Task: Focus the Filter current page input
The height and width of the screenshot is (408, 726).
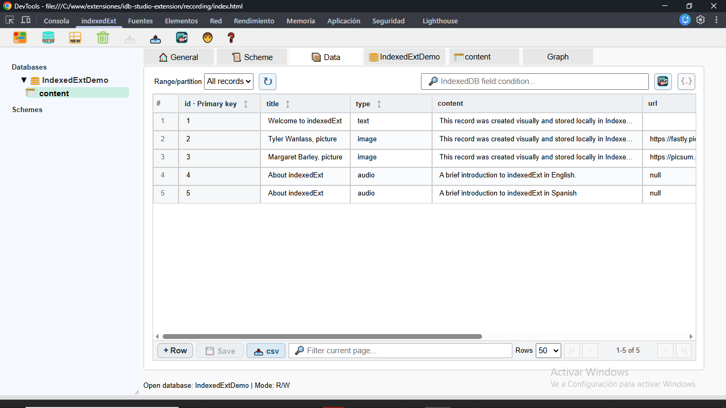Action: [400, 351]
